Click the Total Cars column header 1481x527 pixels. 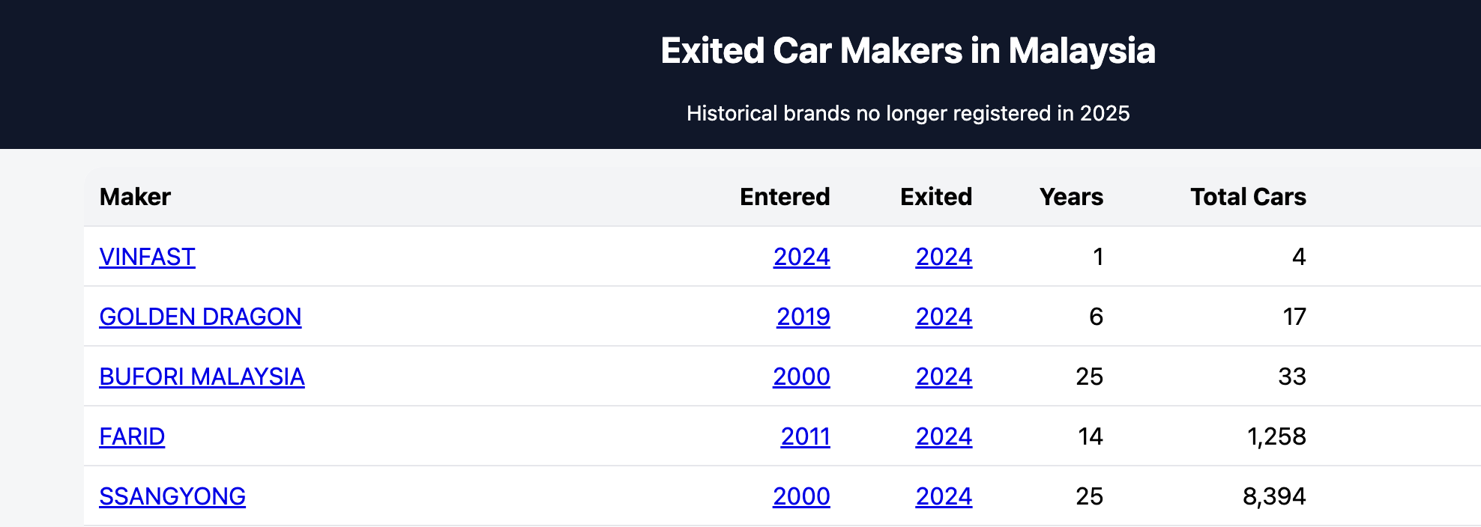coord(1248,197)
